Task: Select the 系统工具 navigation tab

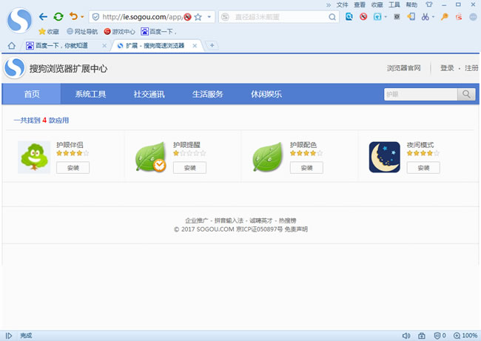Action: pos(90,94)
